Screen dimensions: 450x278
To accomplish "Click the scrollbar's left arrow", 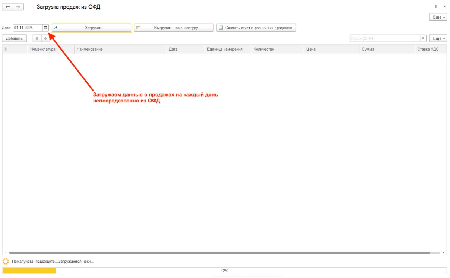I will click(x=5, y=253).
